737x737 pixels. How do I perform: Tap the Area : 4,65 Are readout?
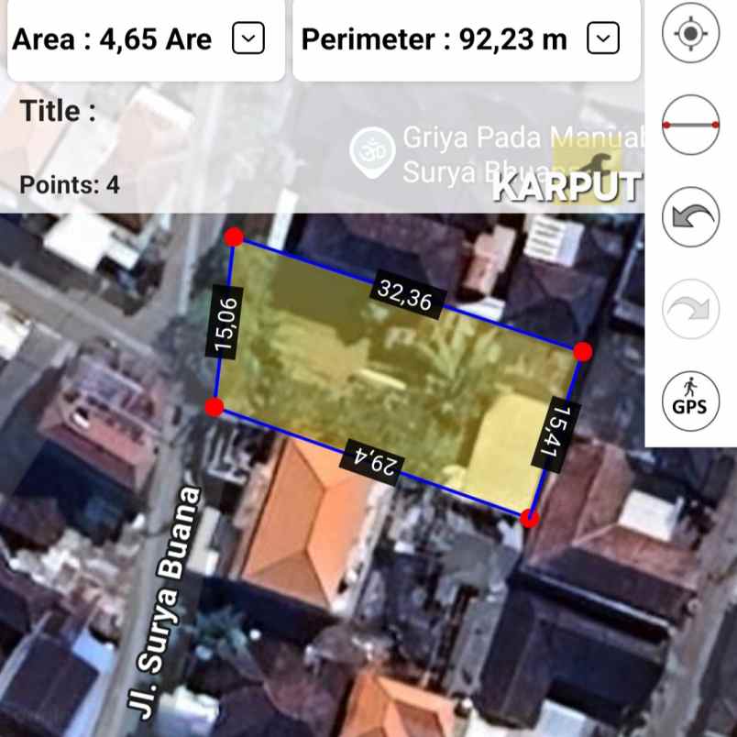click(112, 39)
